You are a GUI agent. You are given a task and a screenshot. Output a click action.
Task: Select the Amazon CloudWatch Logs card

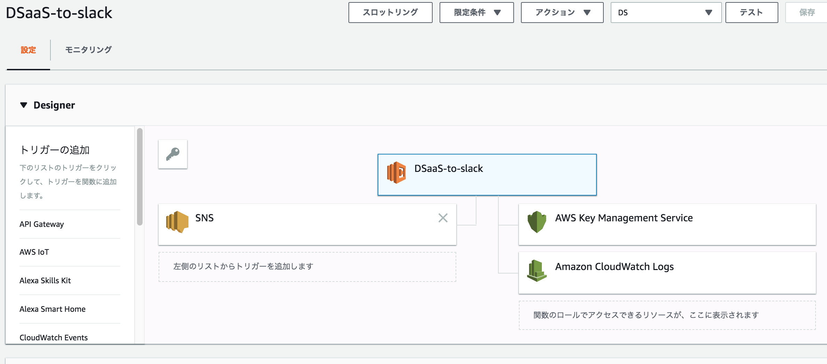click(667, 273)
